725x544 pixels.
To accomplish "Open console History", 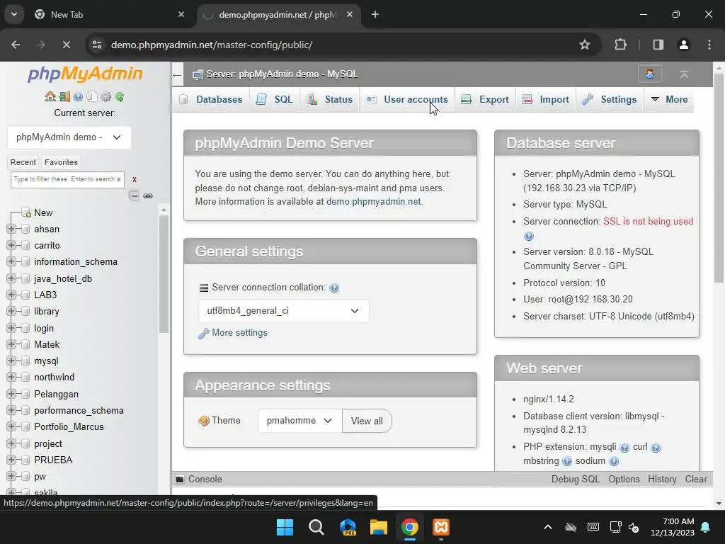I will coord(662,480).
